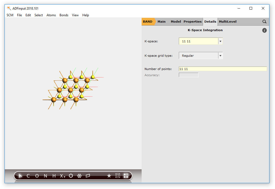Open the search magnifier in panel bar
Image resolution: width=275 pixels, height=189 pixels.
click(x=264, y=22)
